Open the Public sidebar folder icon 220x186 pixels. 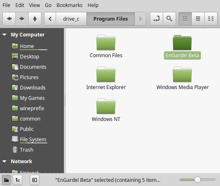(15, 129)
